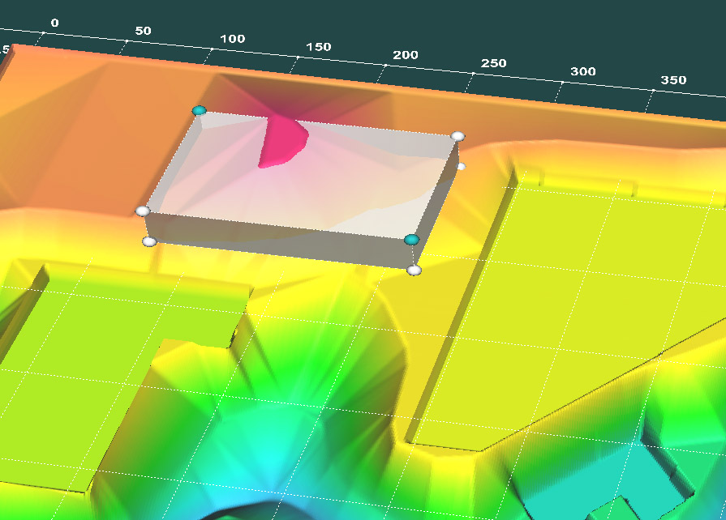The height and width of the screenshot is (520, 726).
Task: Pick the white handle at the box's near-left bottom corner
Action: click(x=149, y=241)
